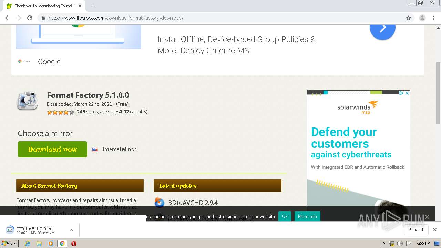The width and height of the screenshot is (441, 248).
Task: Launch Internet Explorer from taskbar
Action: click(28, 244)
